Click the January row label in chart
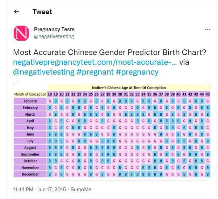Screen dimensions: 218x199 30,101
